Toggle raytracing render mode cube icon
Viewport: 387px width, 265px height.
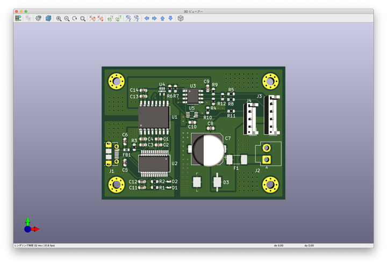[48, 18]
